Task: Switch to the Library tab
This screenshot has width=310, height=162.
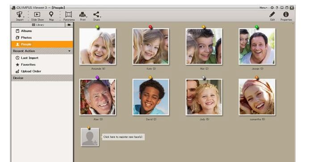Action: [38, 25]
